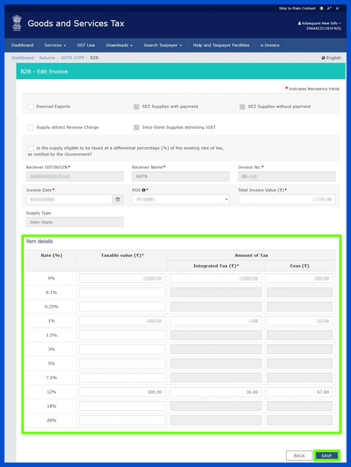
Task: Click the Invoice Date input field
Action: pos(69,199)
